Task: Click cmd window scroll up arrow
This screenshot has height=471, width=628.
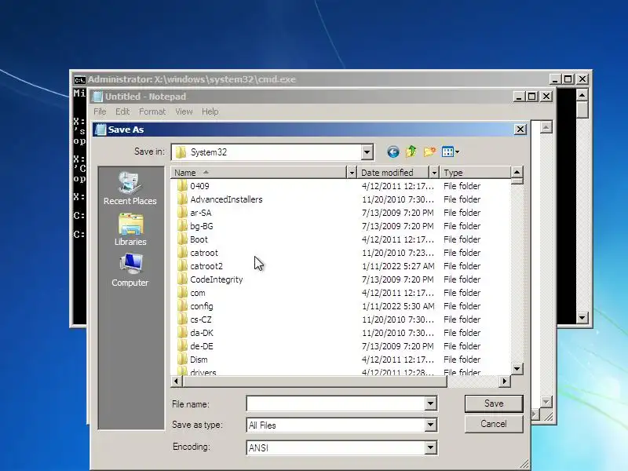Action: (582, 95)
